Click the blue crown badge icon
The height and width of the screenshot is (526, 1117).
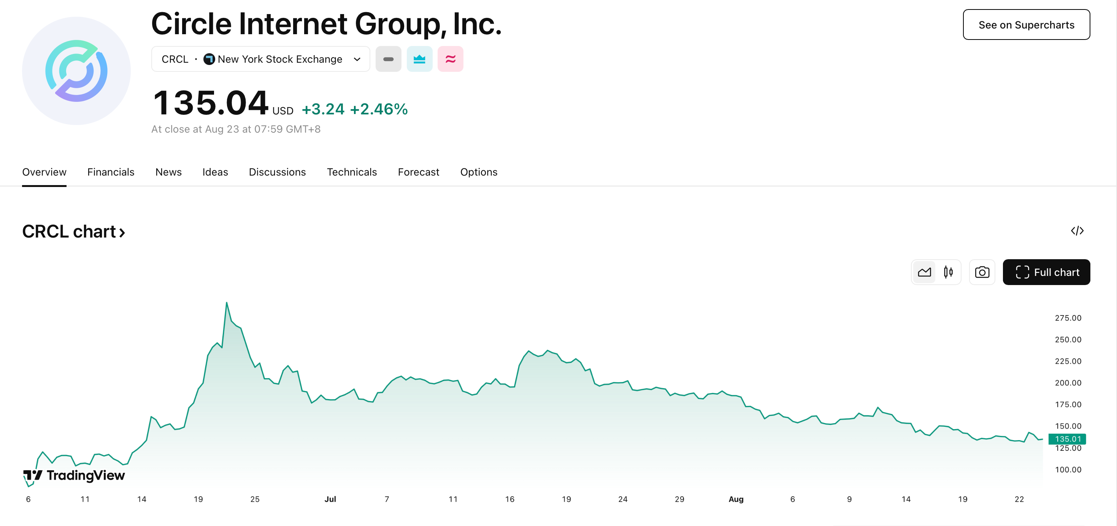click(419, 59)
